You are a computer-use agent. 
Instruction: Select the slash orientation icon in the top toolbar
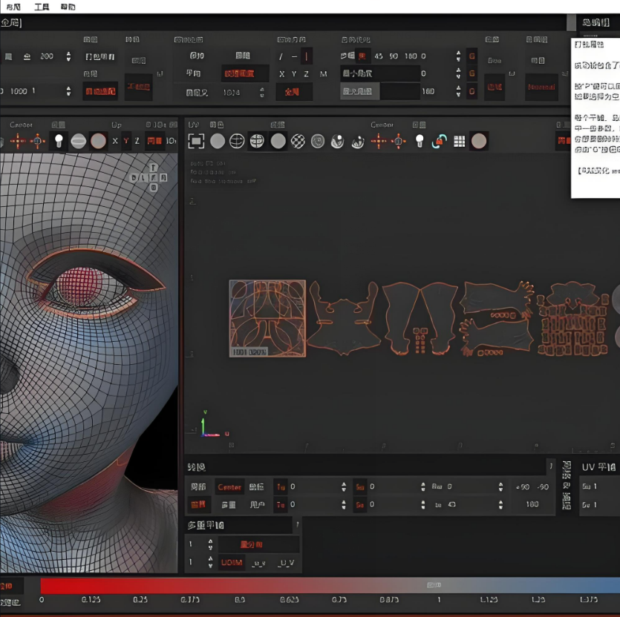[x=281, y=56]
